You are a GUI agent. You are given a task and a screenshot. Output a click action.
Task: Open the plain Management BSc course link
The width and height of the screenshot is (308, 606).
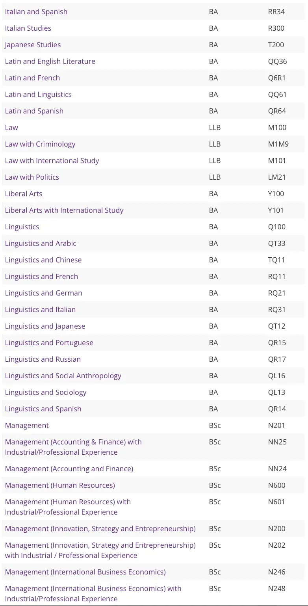click(27, 426)
